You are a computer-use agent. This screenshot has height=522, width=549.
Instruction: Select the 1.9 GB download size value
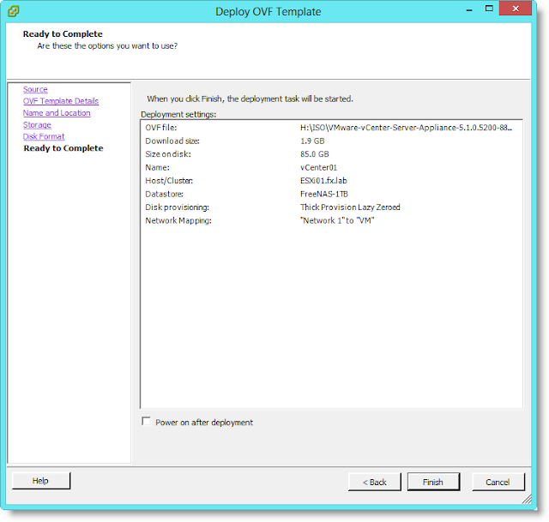pyautogui.click(x=312, y=141)
